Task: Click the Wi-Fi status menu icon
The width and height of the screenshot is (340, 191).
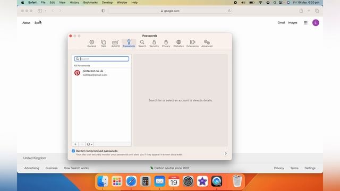Action: point(260,2)
